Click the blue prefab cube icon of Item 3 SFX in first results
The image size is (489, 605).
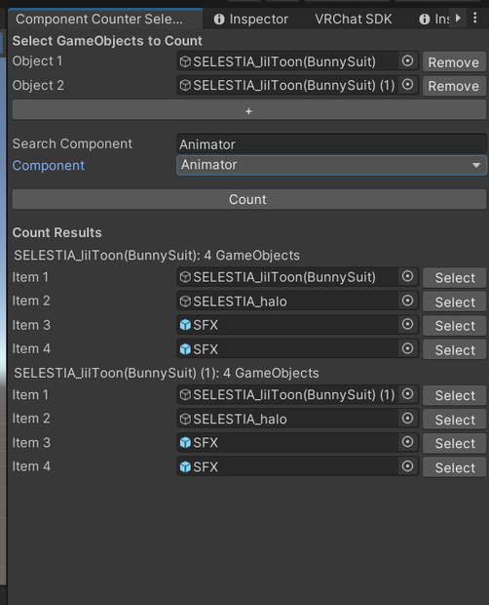[x=185, y=325]
